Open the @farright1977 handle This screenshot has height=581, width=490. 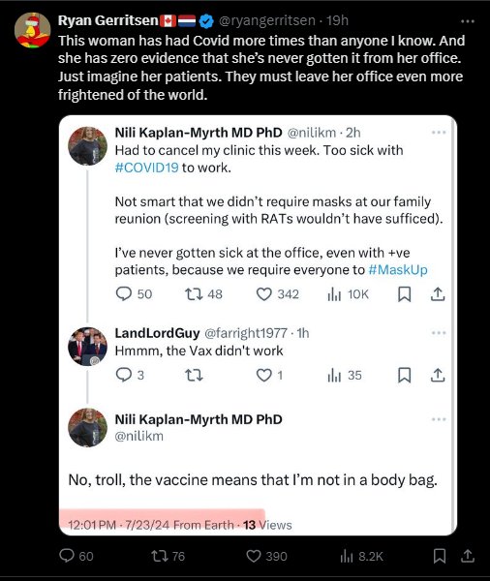point(246,333)
